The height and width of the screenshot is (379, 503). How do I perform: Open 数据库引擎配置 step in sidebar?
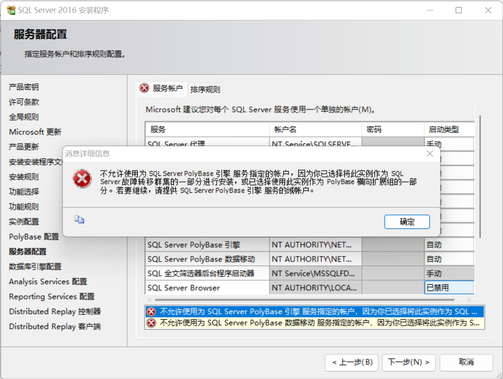(35, 266)
